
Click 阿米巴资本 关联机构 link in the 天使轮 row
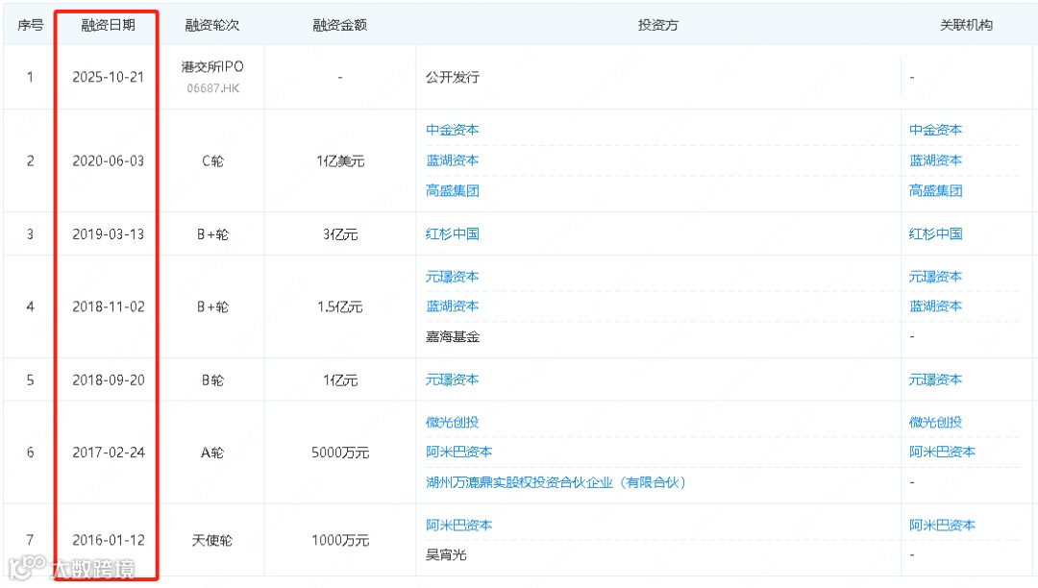tap(942, 526)
